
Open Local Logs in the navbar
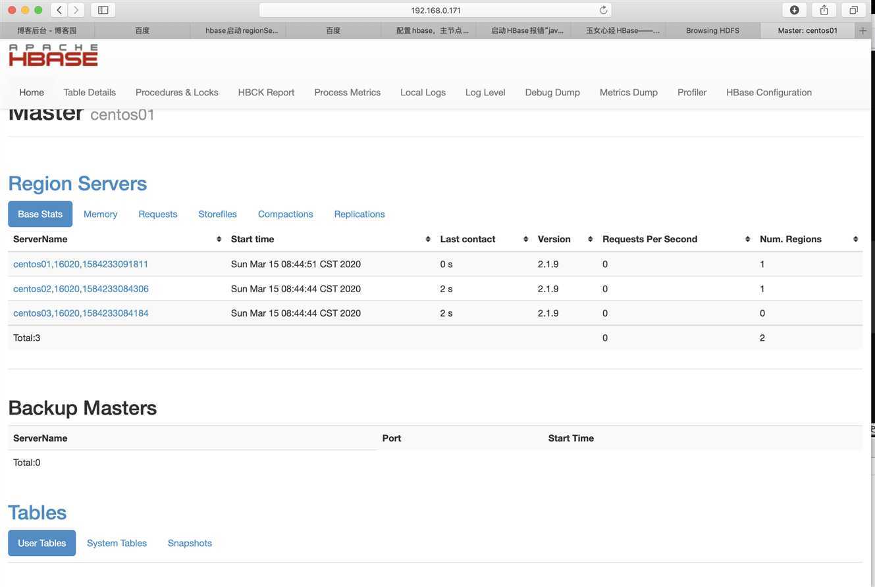[423, 92]
